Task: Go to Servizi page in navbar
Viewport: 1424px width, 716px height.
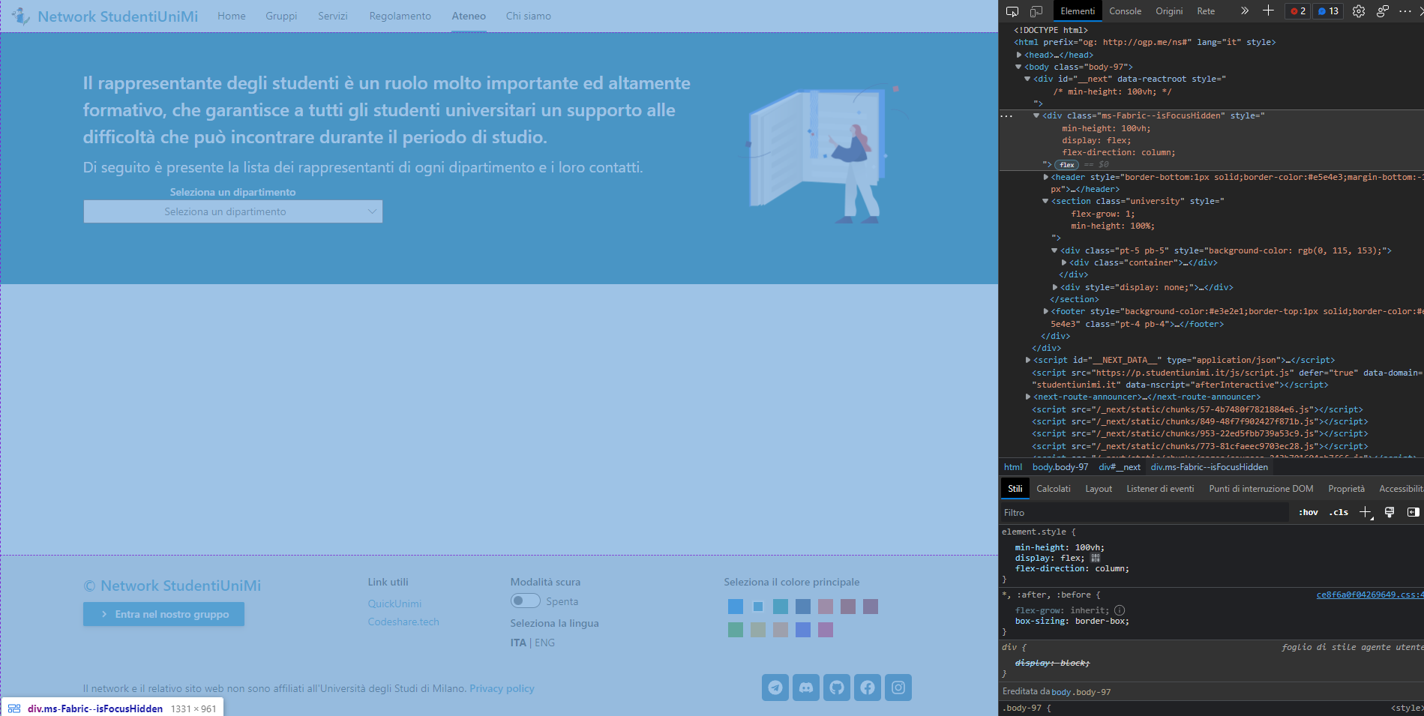Action: point(333,16)
